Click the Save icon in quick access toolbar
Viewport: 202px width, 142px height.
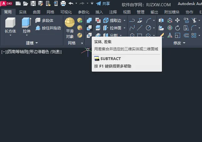pos(33,4)
